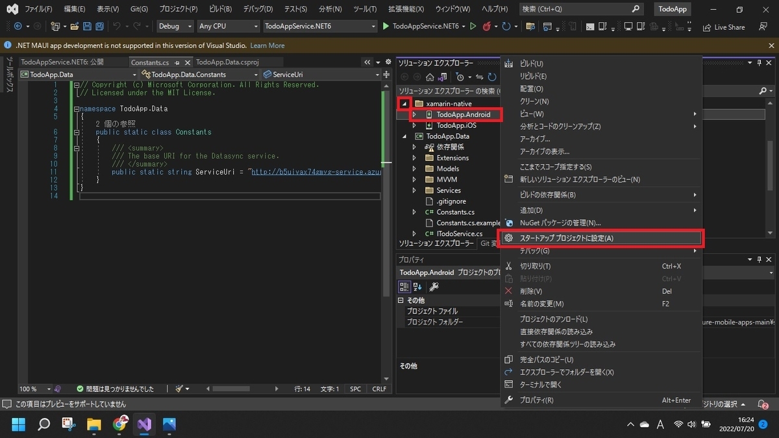Click the taskbar search magnifier icon
Viewport: 779px width, 438px height.
pyautogui.click(x=43, y=424)
